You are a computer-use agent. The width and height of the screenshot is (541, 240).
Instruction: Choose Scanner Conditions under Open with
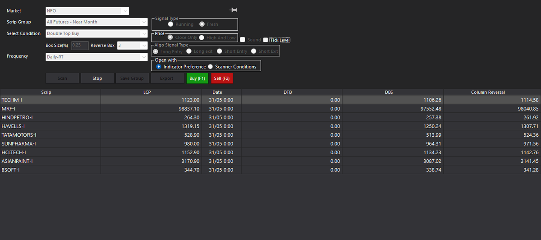(x=211, y=67)
